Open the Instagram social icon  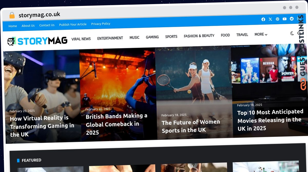(299, 18)
